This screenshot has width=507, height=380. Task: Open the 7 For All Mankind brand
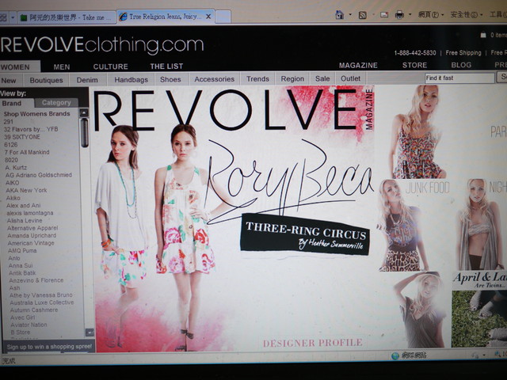pyautogui.click(x=27, y=152)
